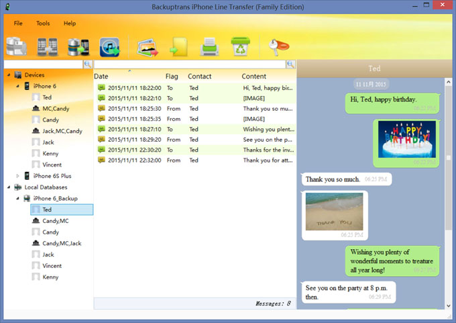Click the 'Thank you so much.' chat bubble
Viewport: 456px width, 323px height.
pos(347,179)
